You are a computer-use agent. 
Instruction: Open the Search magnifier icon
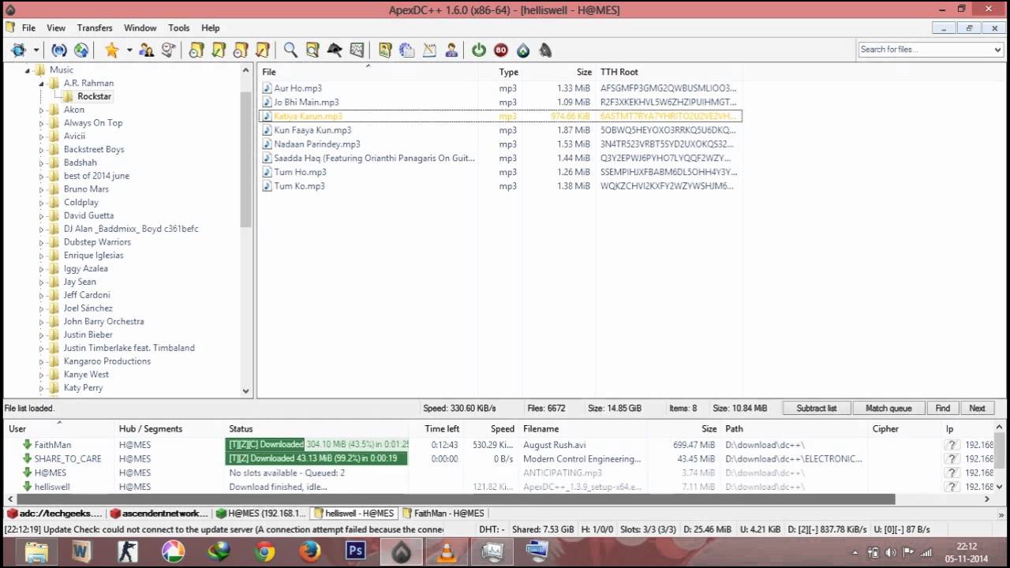[x=290, y=50]
